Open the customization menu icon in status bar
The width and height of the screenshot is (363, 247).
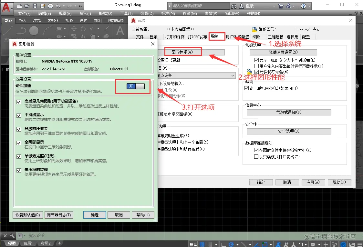click(359, 244)
